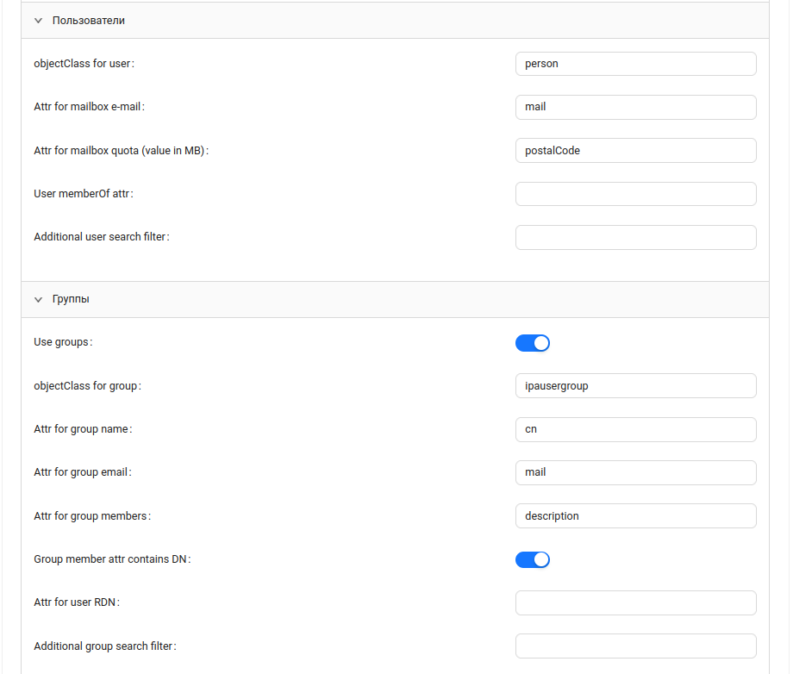Image resolution: width=793 pixels, height=674 pixels.
Task: Select the Attr for user RDN input
Action: pyautogui.click(x=635, y=602)
